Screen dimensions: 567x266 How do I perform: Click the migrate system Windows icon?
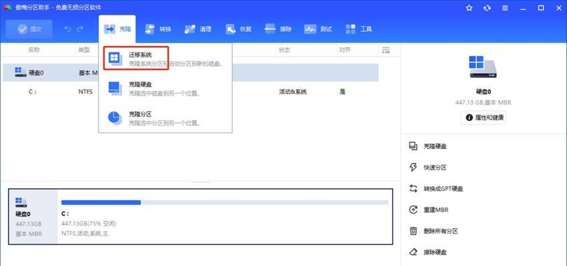click(115, 58)
